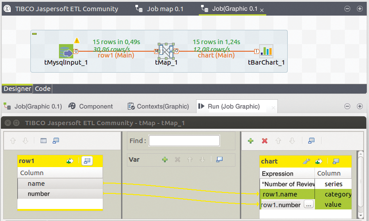Click into the Find search field
This screenshot has width=369, height=221.
click(x=184, y=140)
